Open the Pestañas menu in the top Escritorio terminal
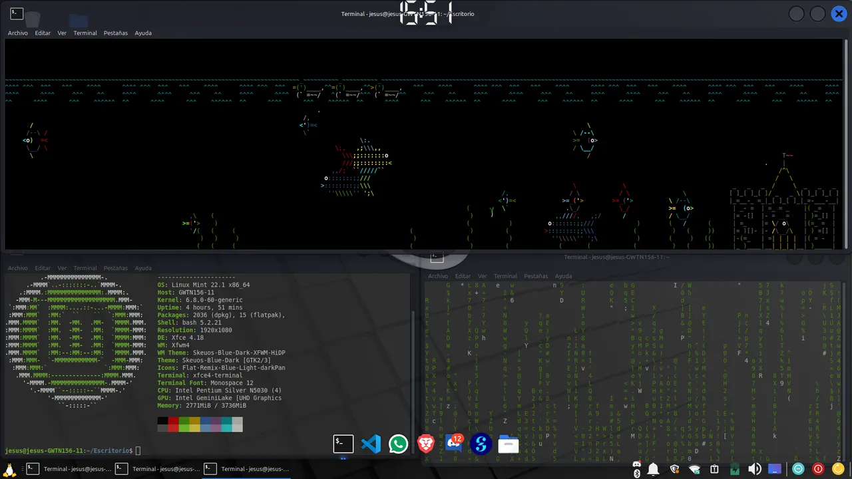 (x=116, y=33)
